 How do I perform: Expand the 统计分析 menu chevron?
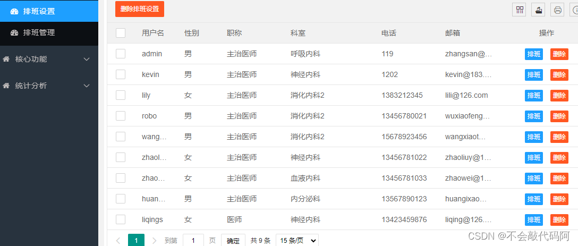point(87,86)
